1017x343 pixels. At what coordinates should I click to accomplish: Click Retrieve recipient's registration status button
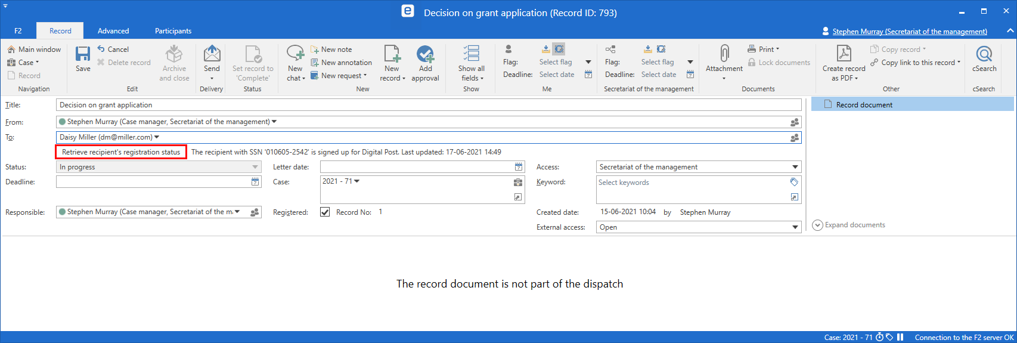tap(121, 152)
